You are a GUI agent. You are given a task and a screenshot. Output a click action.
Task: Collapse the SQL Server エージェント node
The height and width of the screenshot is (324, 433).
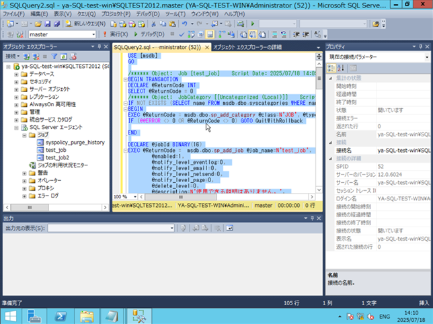16,128
